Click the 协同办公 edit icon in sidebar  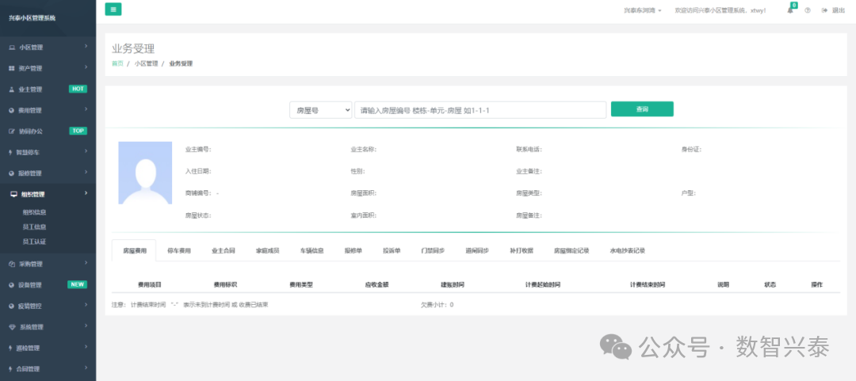12,131
